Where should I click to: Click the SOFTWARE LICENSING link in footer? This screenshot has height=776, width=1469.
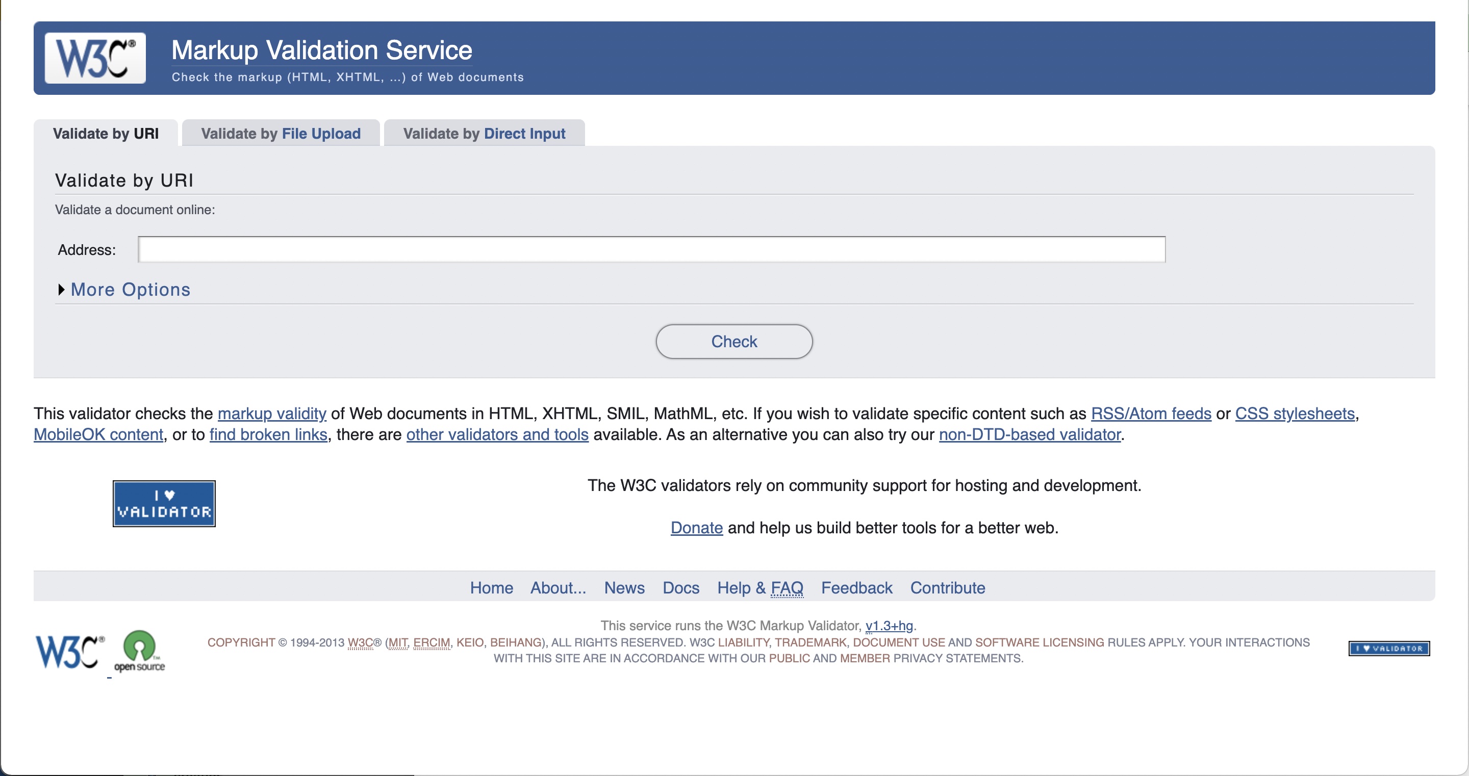1040,642
